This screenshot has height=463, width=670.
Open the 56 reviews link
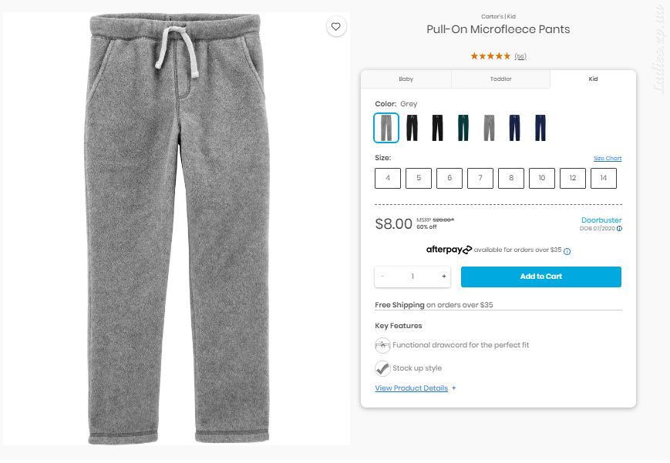tap(520, 56)
